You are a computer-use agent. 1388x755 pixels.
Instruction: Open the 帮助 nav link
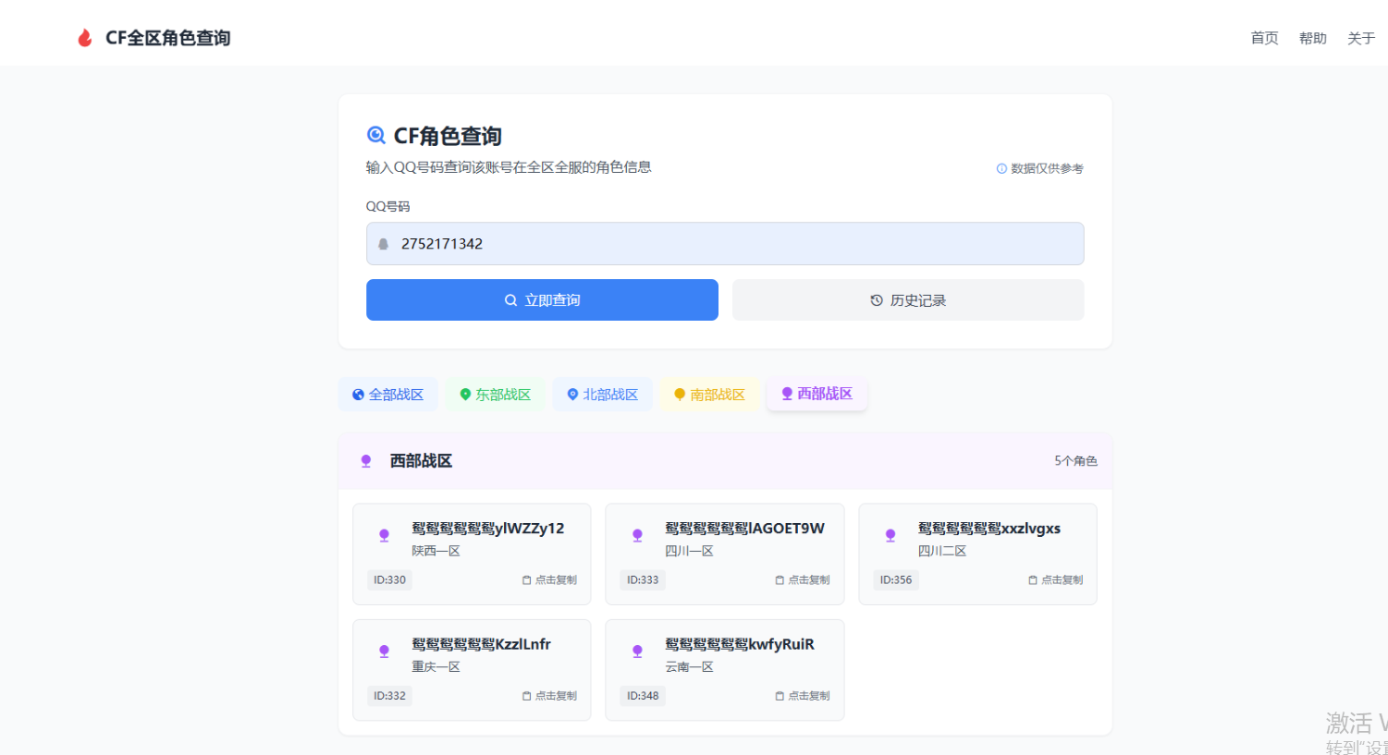pos(1312,38)
